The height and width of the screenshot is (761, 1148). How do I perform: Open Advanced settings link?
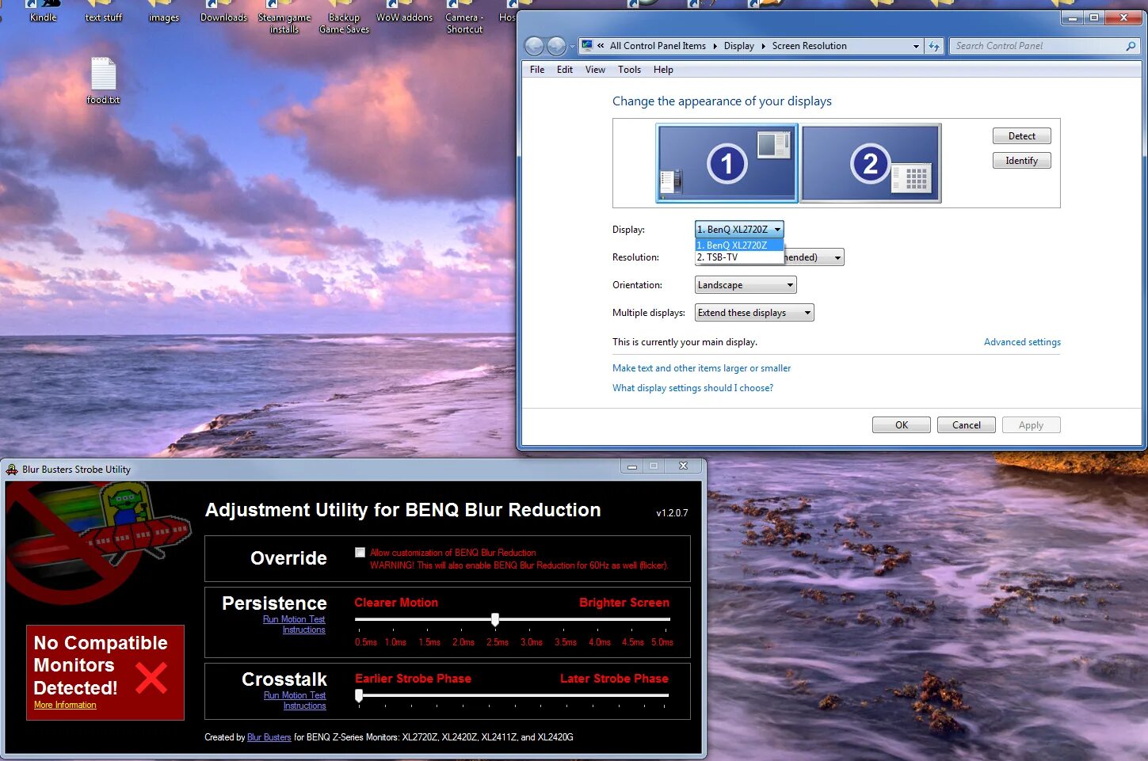(1022, 342)
